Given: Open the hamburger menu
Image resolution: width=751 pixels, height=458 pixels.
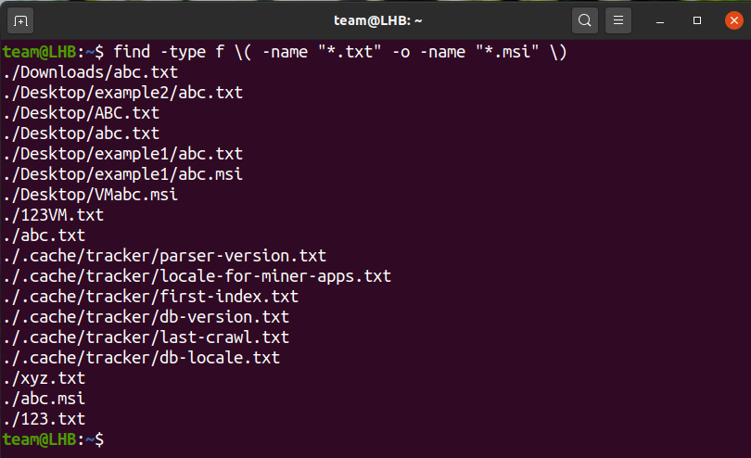Looking at the screenshot, I should 618,19.
